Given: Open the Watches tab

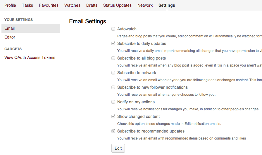Looking at the screenshot, I should (x=72, y=5).
